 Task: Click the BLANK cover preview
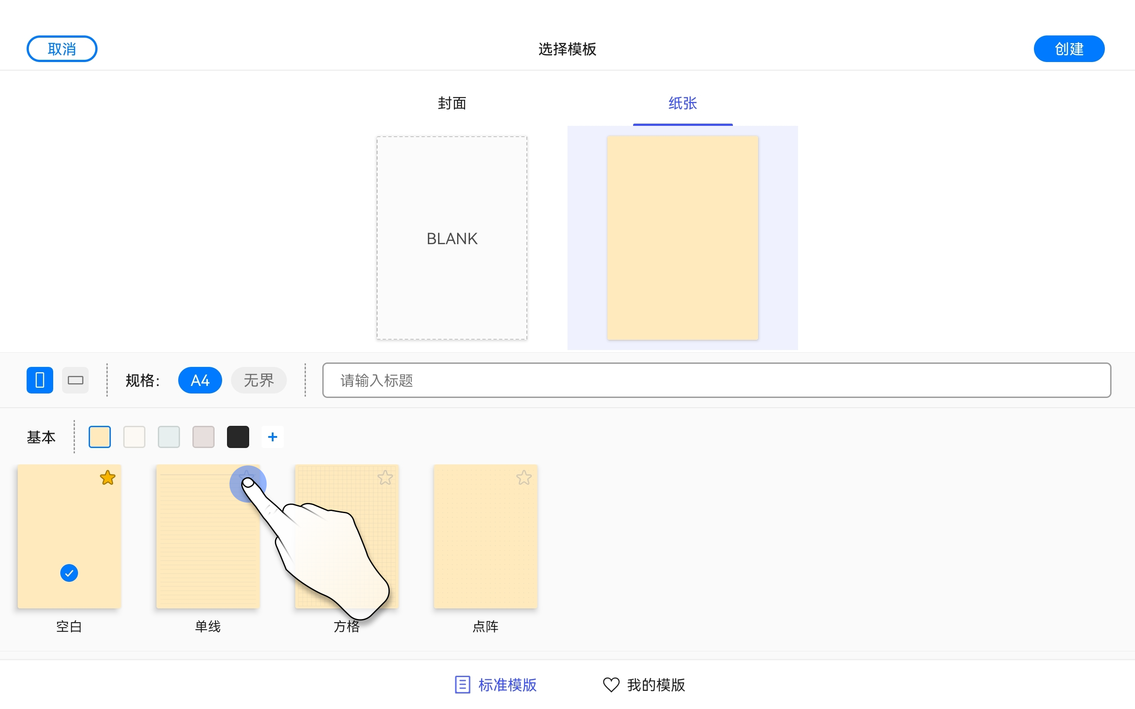tap(452, 238)
